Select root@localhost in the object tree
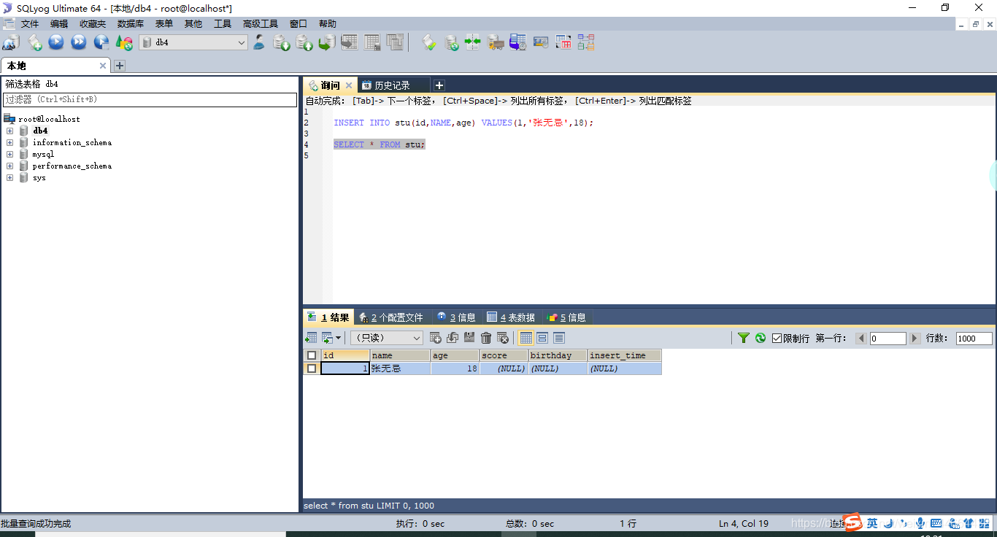The height and width of the screenshot is (537, 997). click(x=49, y=119)
